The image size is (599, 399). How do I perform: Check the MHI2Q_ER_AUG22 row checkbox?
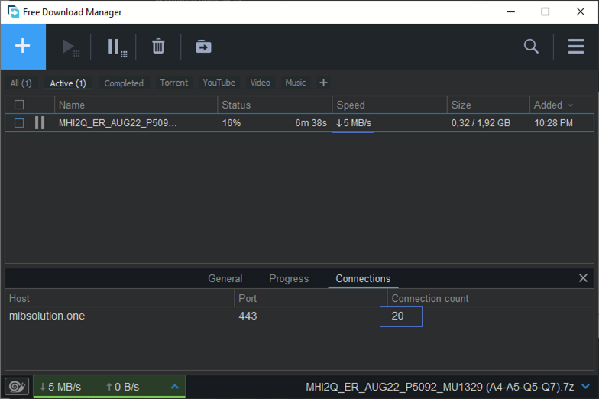click(x=19, y=123)
